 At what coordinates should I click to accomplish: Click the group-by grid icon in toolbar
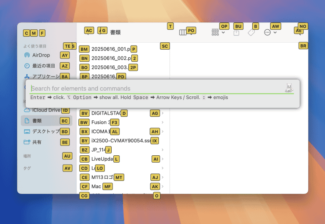click(215, 33)
